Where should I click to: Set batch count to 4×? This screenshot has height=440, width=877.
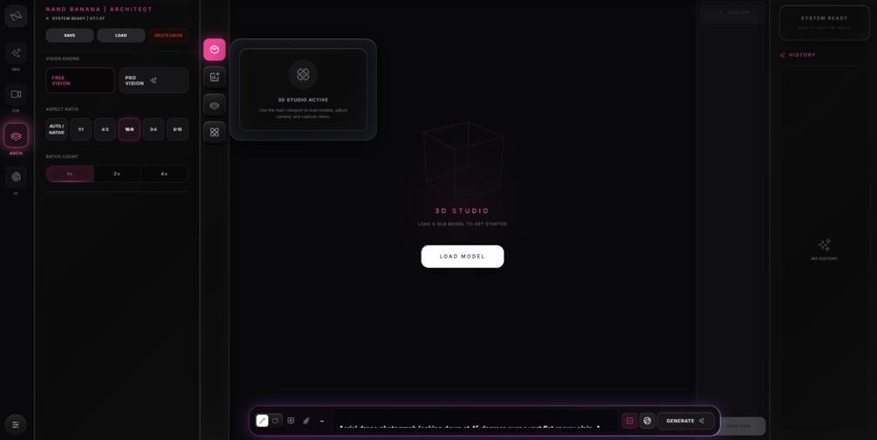pyautogui.click(x=164, y=174)
